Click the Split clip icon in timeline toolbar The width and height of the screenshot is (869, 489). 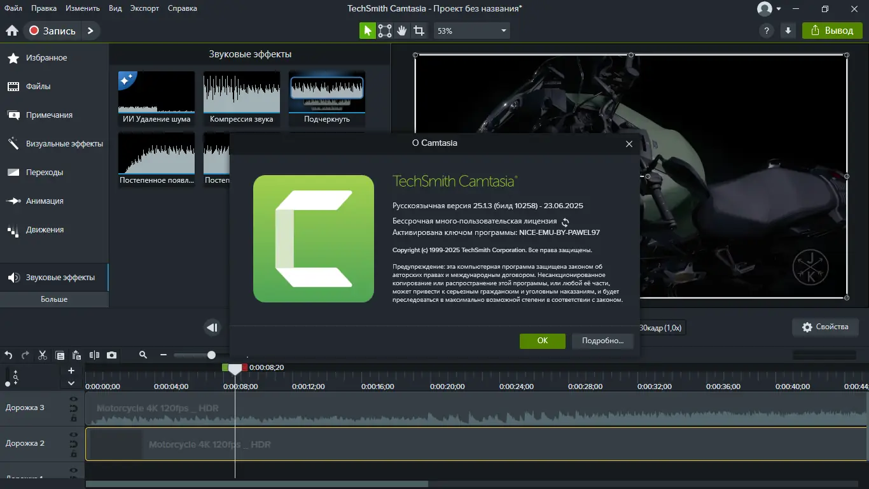tap(94, 355)
